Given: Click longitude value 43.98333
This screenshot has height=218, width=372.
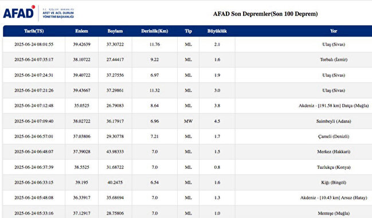Looking at the screenshot, I should (x=115, y=152).
